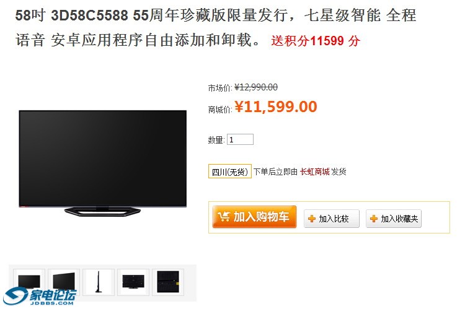Image resolution: width=465 pixels, height=309 pixels.
Task: Select the TV with stand thumbnail
Action: point(133,282)
